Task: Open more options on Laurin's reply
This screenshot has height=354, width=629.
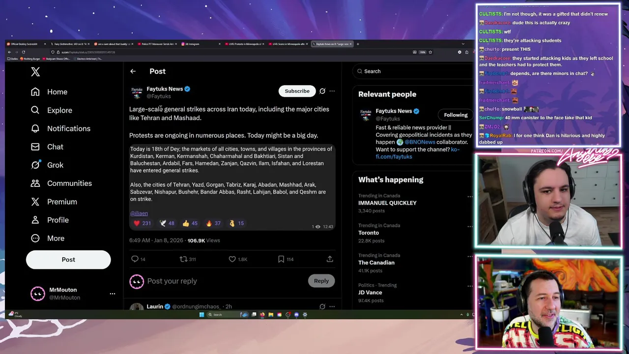Action: 332,306
